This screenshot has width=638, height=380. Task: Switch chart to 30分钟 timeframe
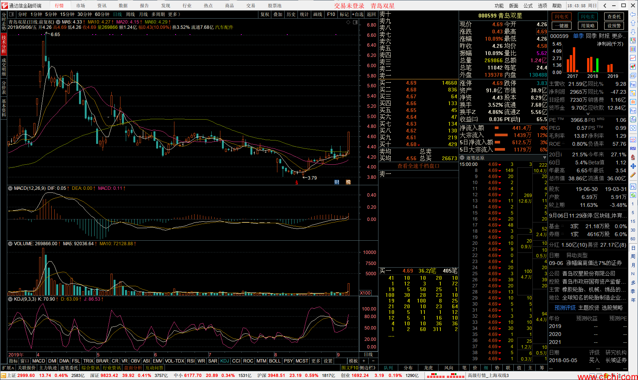pyautogui.click(x=85, y=14)
